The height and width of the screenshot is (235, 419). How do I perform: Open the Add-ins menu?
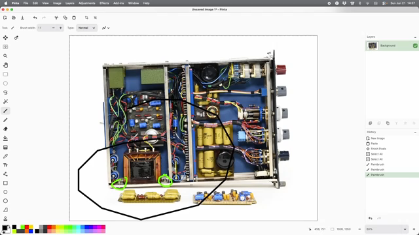coord(118,3)
